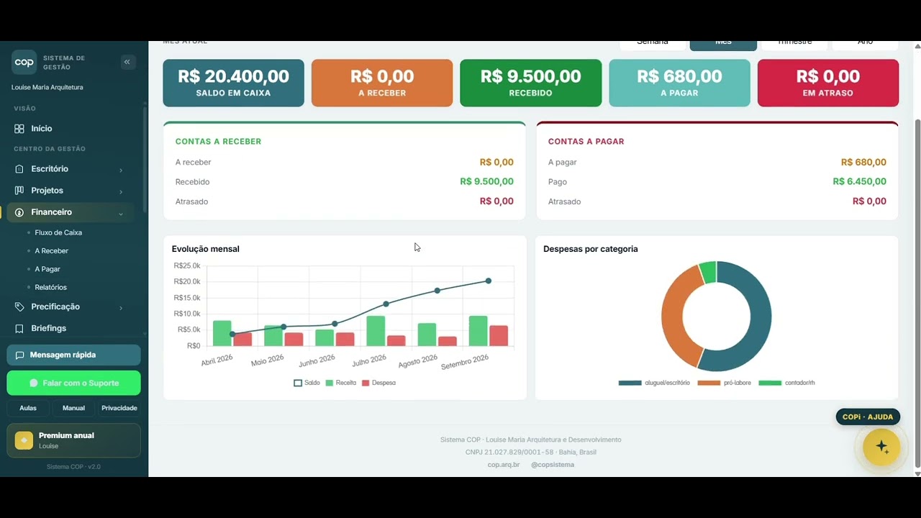Image resolution: width=921 pixels, height=518 pixels.
Task: Click the Mensagem rápida button
Action: [x=73, y=355]
